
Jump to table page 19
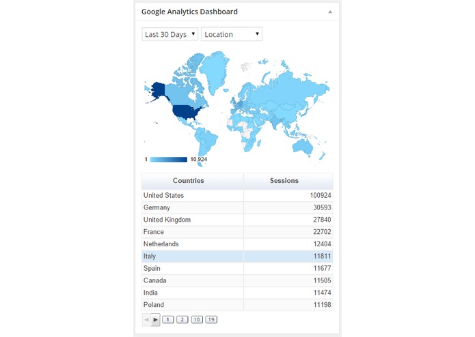[x=211, y=319]
